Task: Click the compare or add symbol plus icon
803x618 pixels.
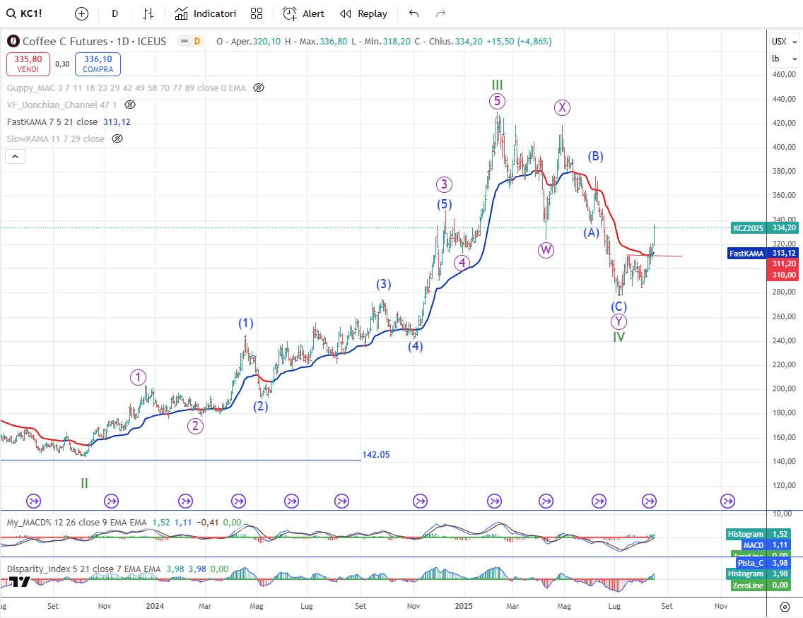Action: tap(81, 13)
